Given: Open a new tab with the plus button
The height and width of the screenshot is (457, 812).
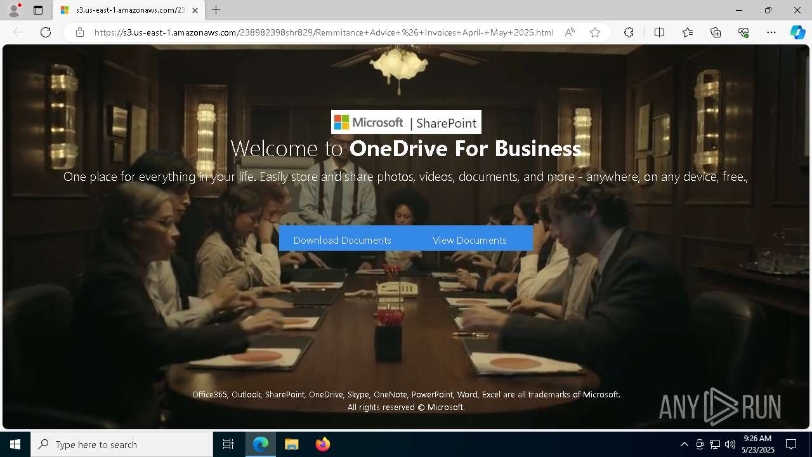Looking at the screenshot, I should click(x=216, y=10).
